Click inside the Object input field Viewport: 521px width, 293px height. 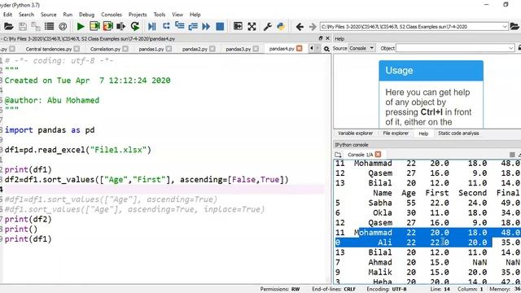452,48
